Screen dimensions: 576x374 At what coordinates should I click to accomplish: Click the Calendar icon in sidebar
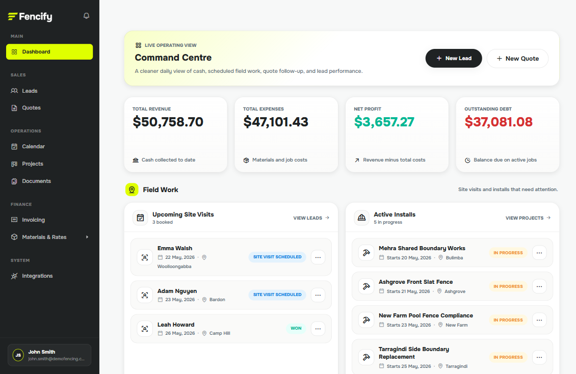(x=14, y=146)
